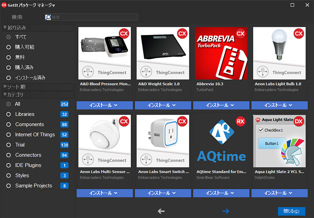
Task: Click the Aqua Light Slate style preview
Action: click(x=279, y=141)
